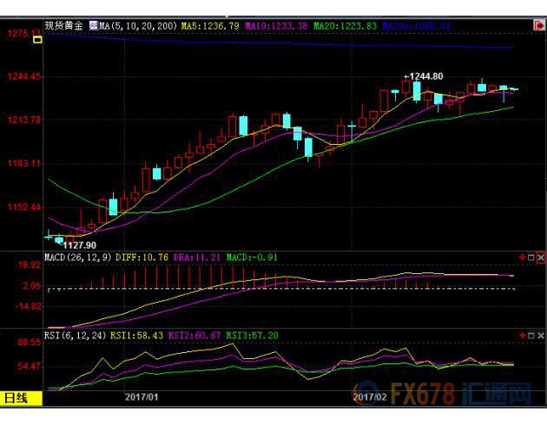Click the RSI1:58.43 value
The width and height of the screenshot is (547, 425).
136,336
